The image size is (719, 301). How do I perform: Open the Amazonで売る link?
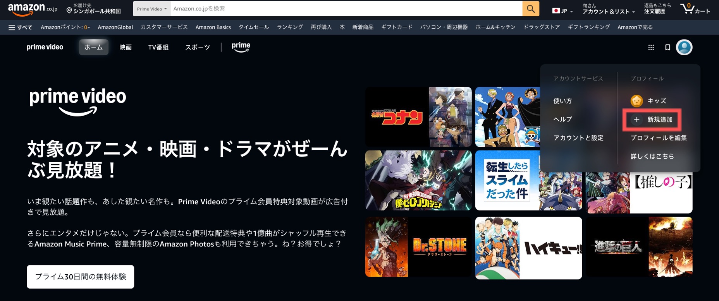click(635, 27)
